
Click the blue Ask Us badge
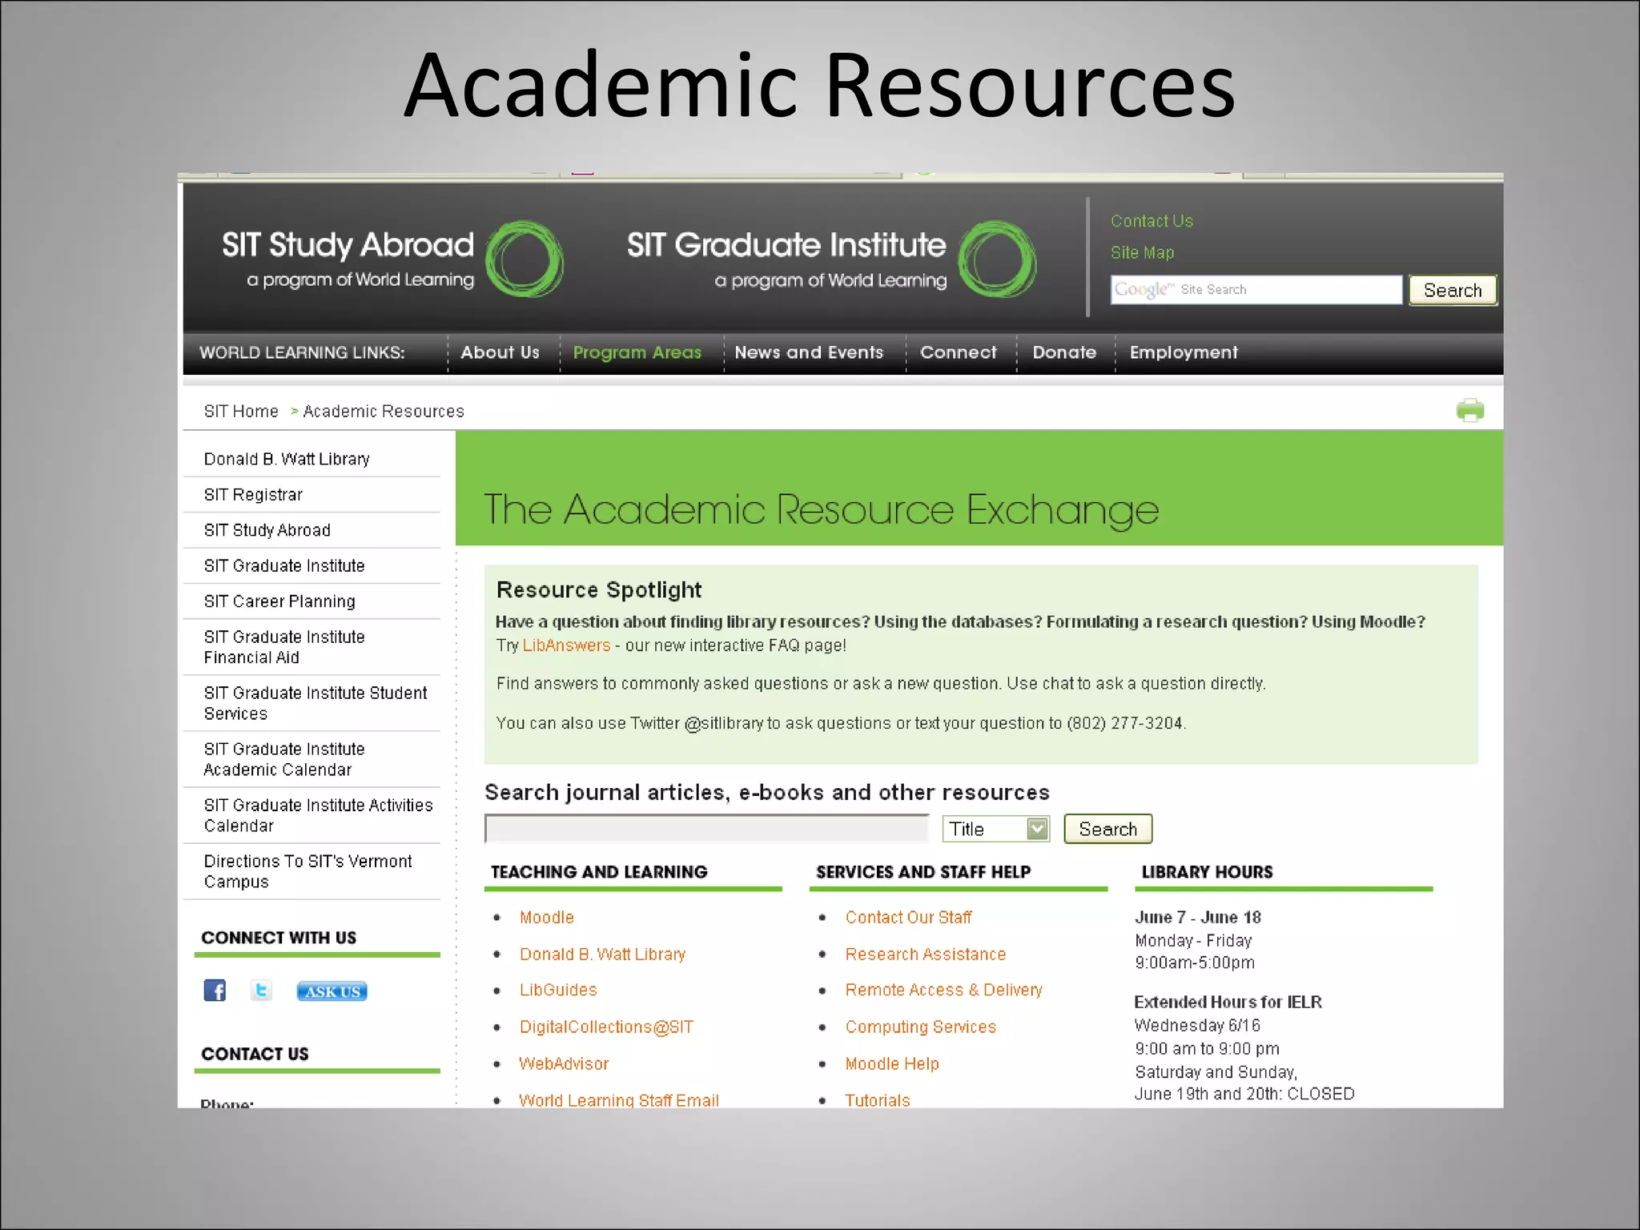pos(332,991)
